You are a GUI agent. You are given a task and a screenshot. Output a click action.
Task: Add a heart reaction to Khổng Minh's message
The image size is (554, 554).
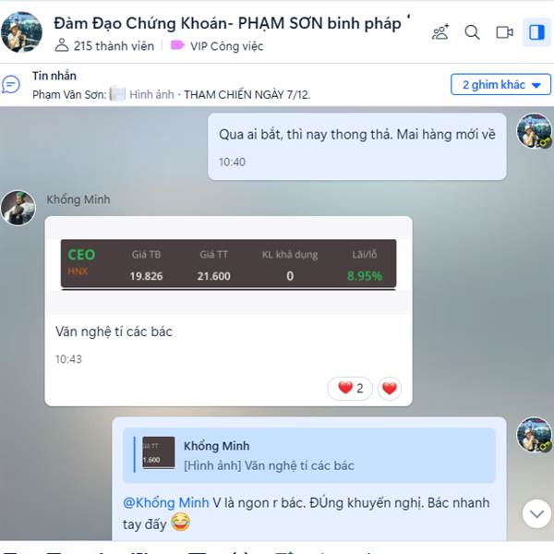pyautogui.click(x=390, y=389)
